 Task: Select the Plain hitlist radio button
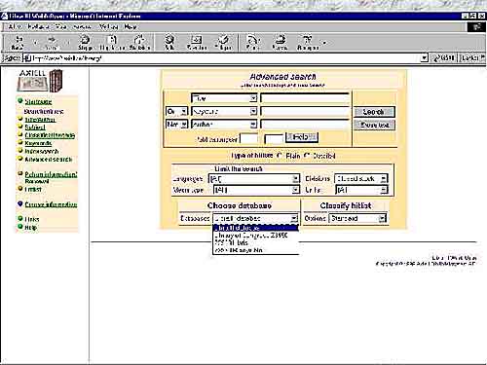click(279, 156)
